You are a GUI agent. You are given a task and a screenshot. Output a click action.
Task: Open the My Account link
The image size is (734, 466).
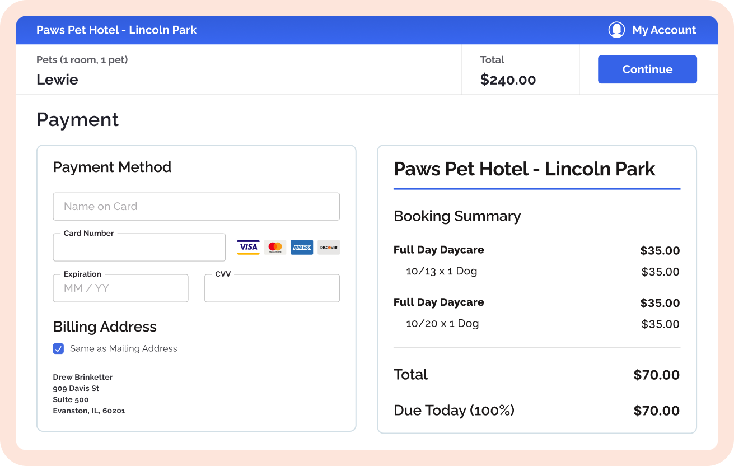pos(664,30)
